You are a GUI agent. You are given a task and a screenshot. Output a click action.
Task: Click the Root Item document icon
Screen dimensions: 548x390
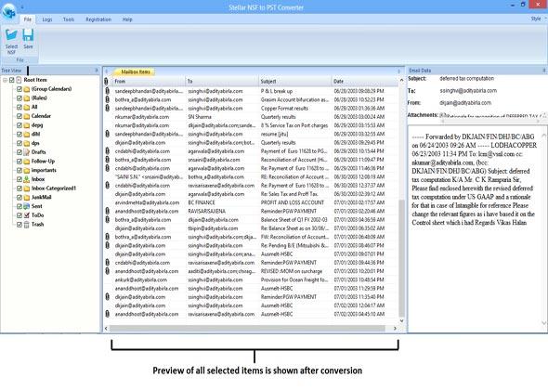[x=19, y=80]
